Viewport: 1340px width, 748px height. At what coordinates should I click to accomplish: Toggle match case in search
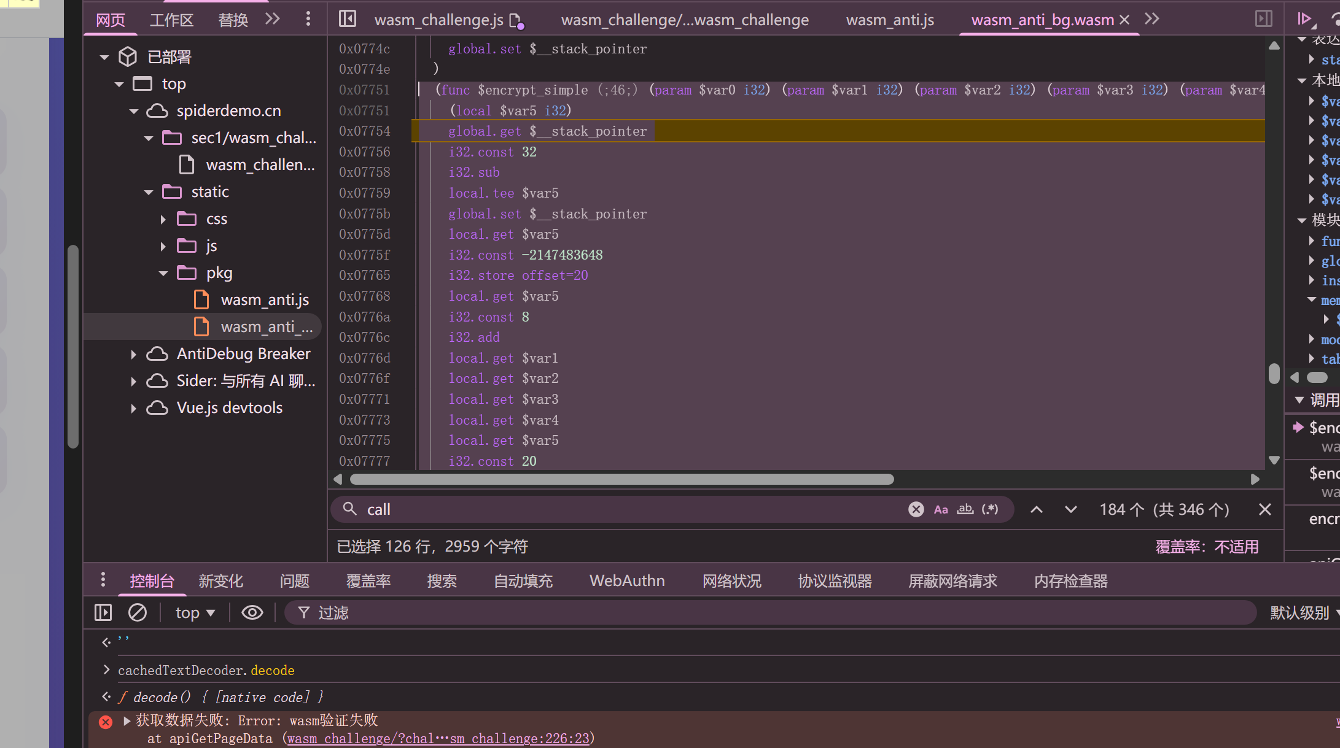click(x=941, y=509)
